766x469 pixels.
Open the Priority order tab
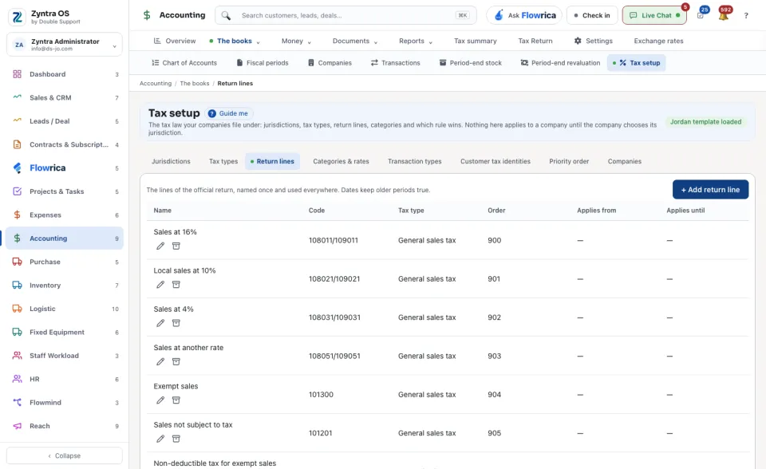point(569,161)
